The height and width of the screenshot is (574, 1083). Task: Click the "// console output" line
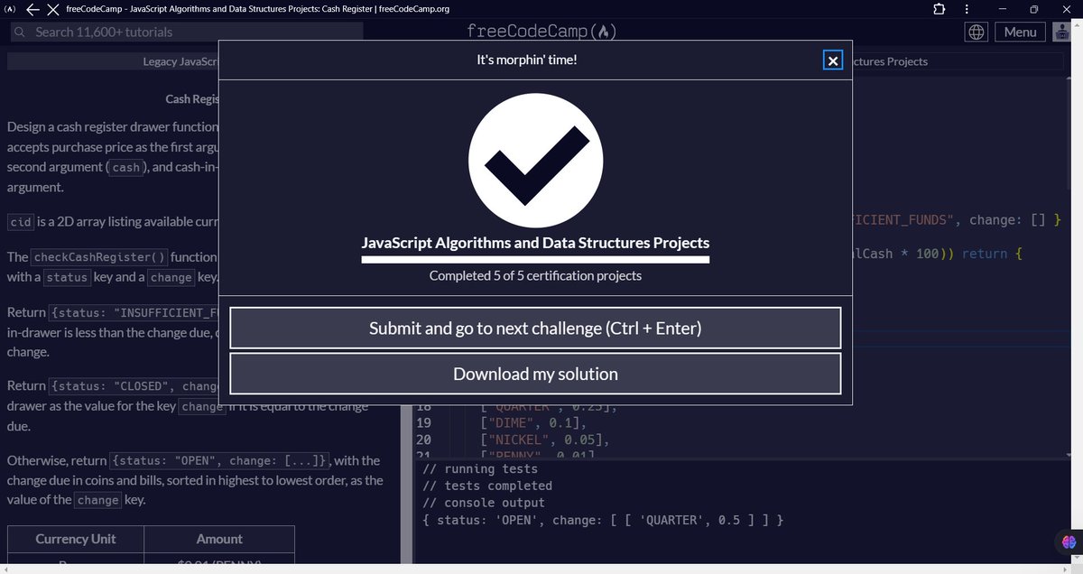483,503
